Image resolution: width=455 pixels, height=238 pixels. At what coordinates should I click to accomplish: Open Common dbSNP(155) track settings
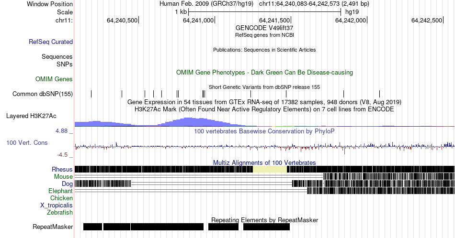click(43, 94)
